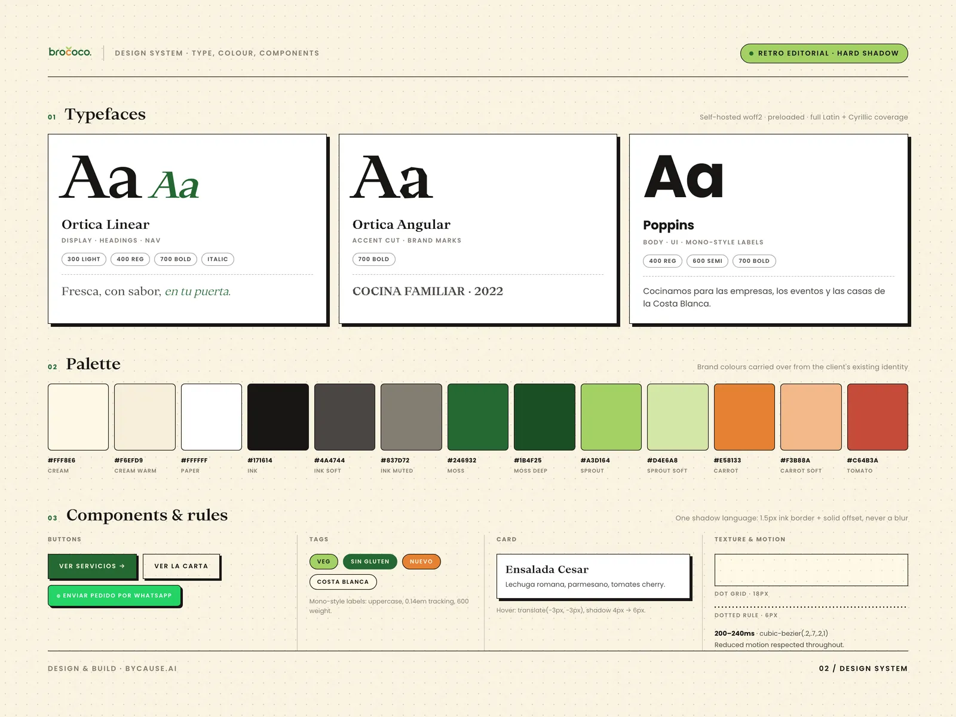Click the TAGS column label
The width and height of the screenshot is (956, 717).
point(319,540)
